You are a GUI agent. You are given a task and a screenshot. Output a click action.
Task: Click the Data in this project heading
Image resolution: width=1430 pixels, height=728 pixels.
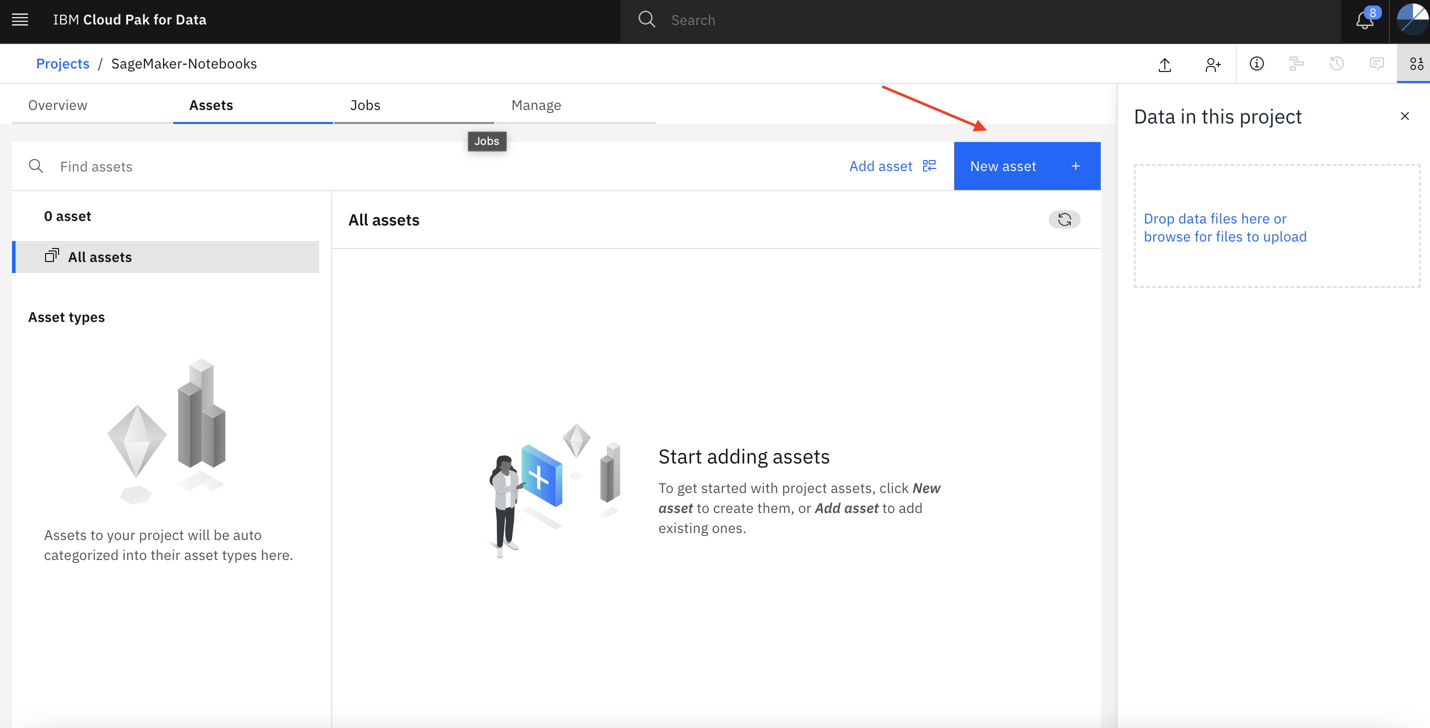click(x=1217, y=116)
